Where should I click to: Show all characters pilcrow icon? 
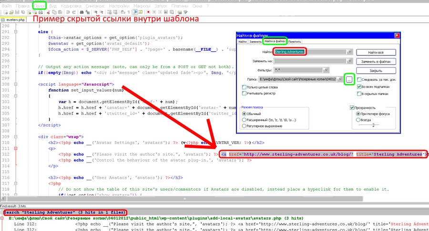pos(129,12)
